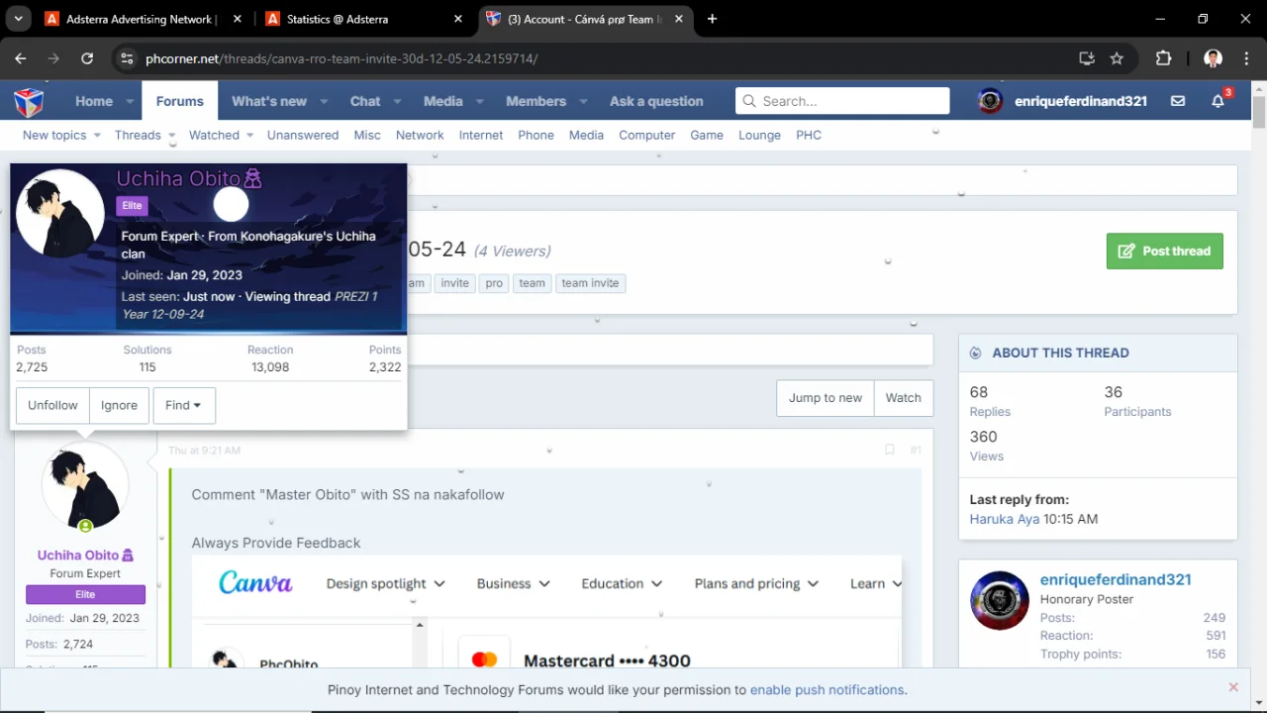The width and height of the screenshot is (1267, 713).
Task: Expand the New topics dropdown
Action: (96, 136)
